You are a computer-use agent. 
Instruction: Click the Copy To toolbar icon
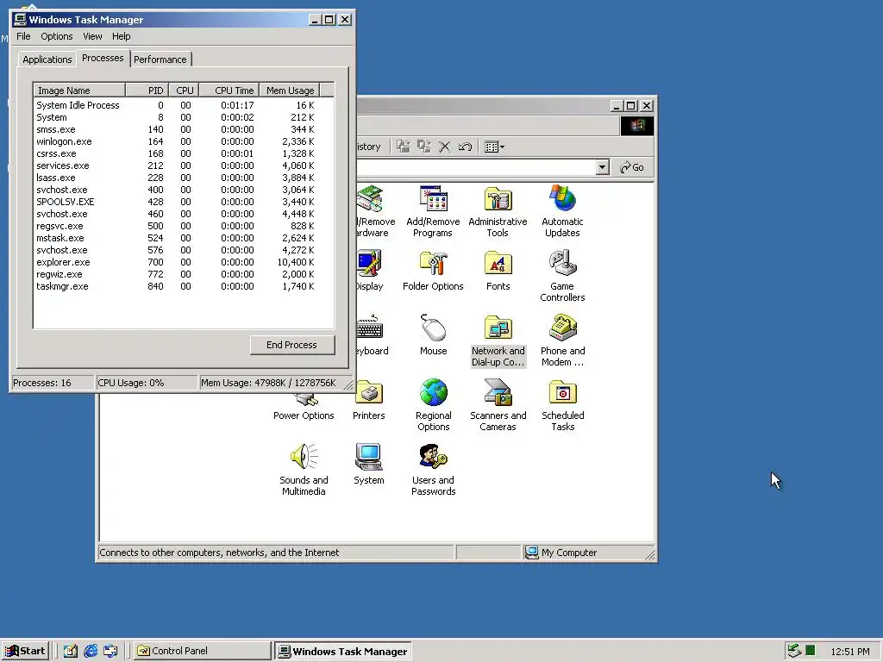coord(424,147)
